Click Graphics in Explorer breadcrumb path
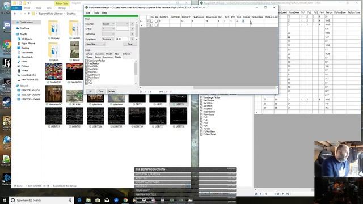Screen dimensions: 363x204 [x=71, y=14]
